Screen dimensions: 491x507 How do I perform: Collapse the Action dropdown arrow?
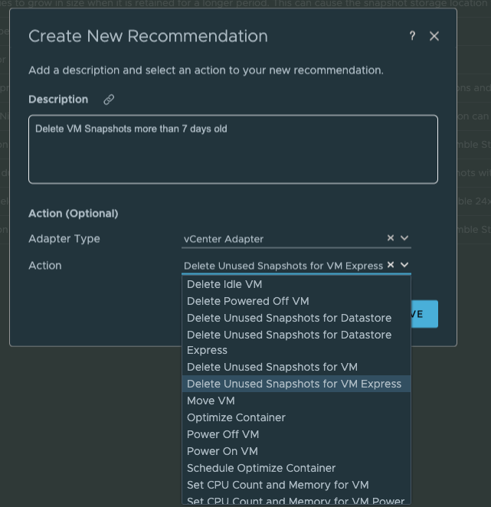404,265
